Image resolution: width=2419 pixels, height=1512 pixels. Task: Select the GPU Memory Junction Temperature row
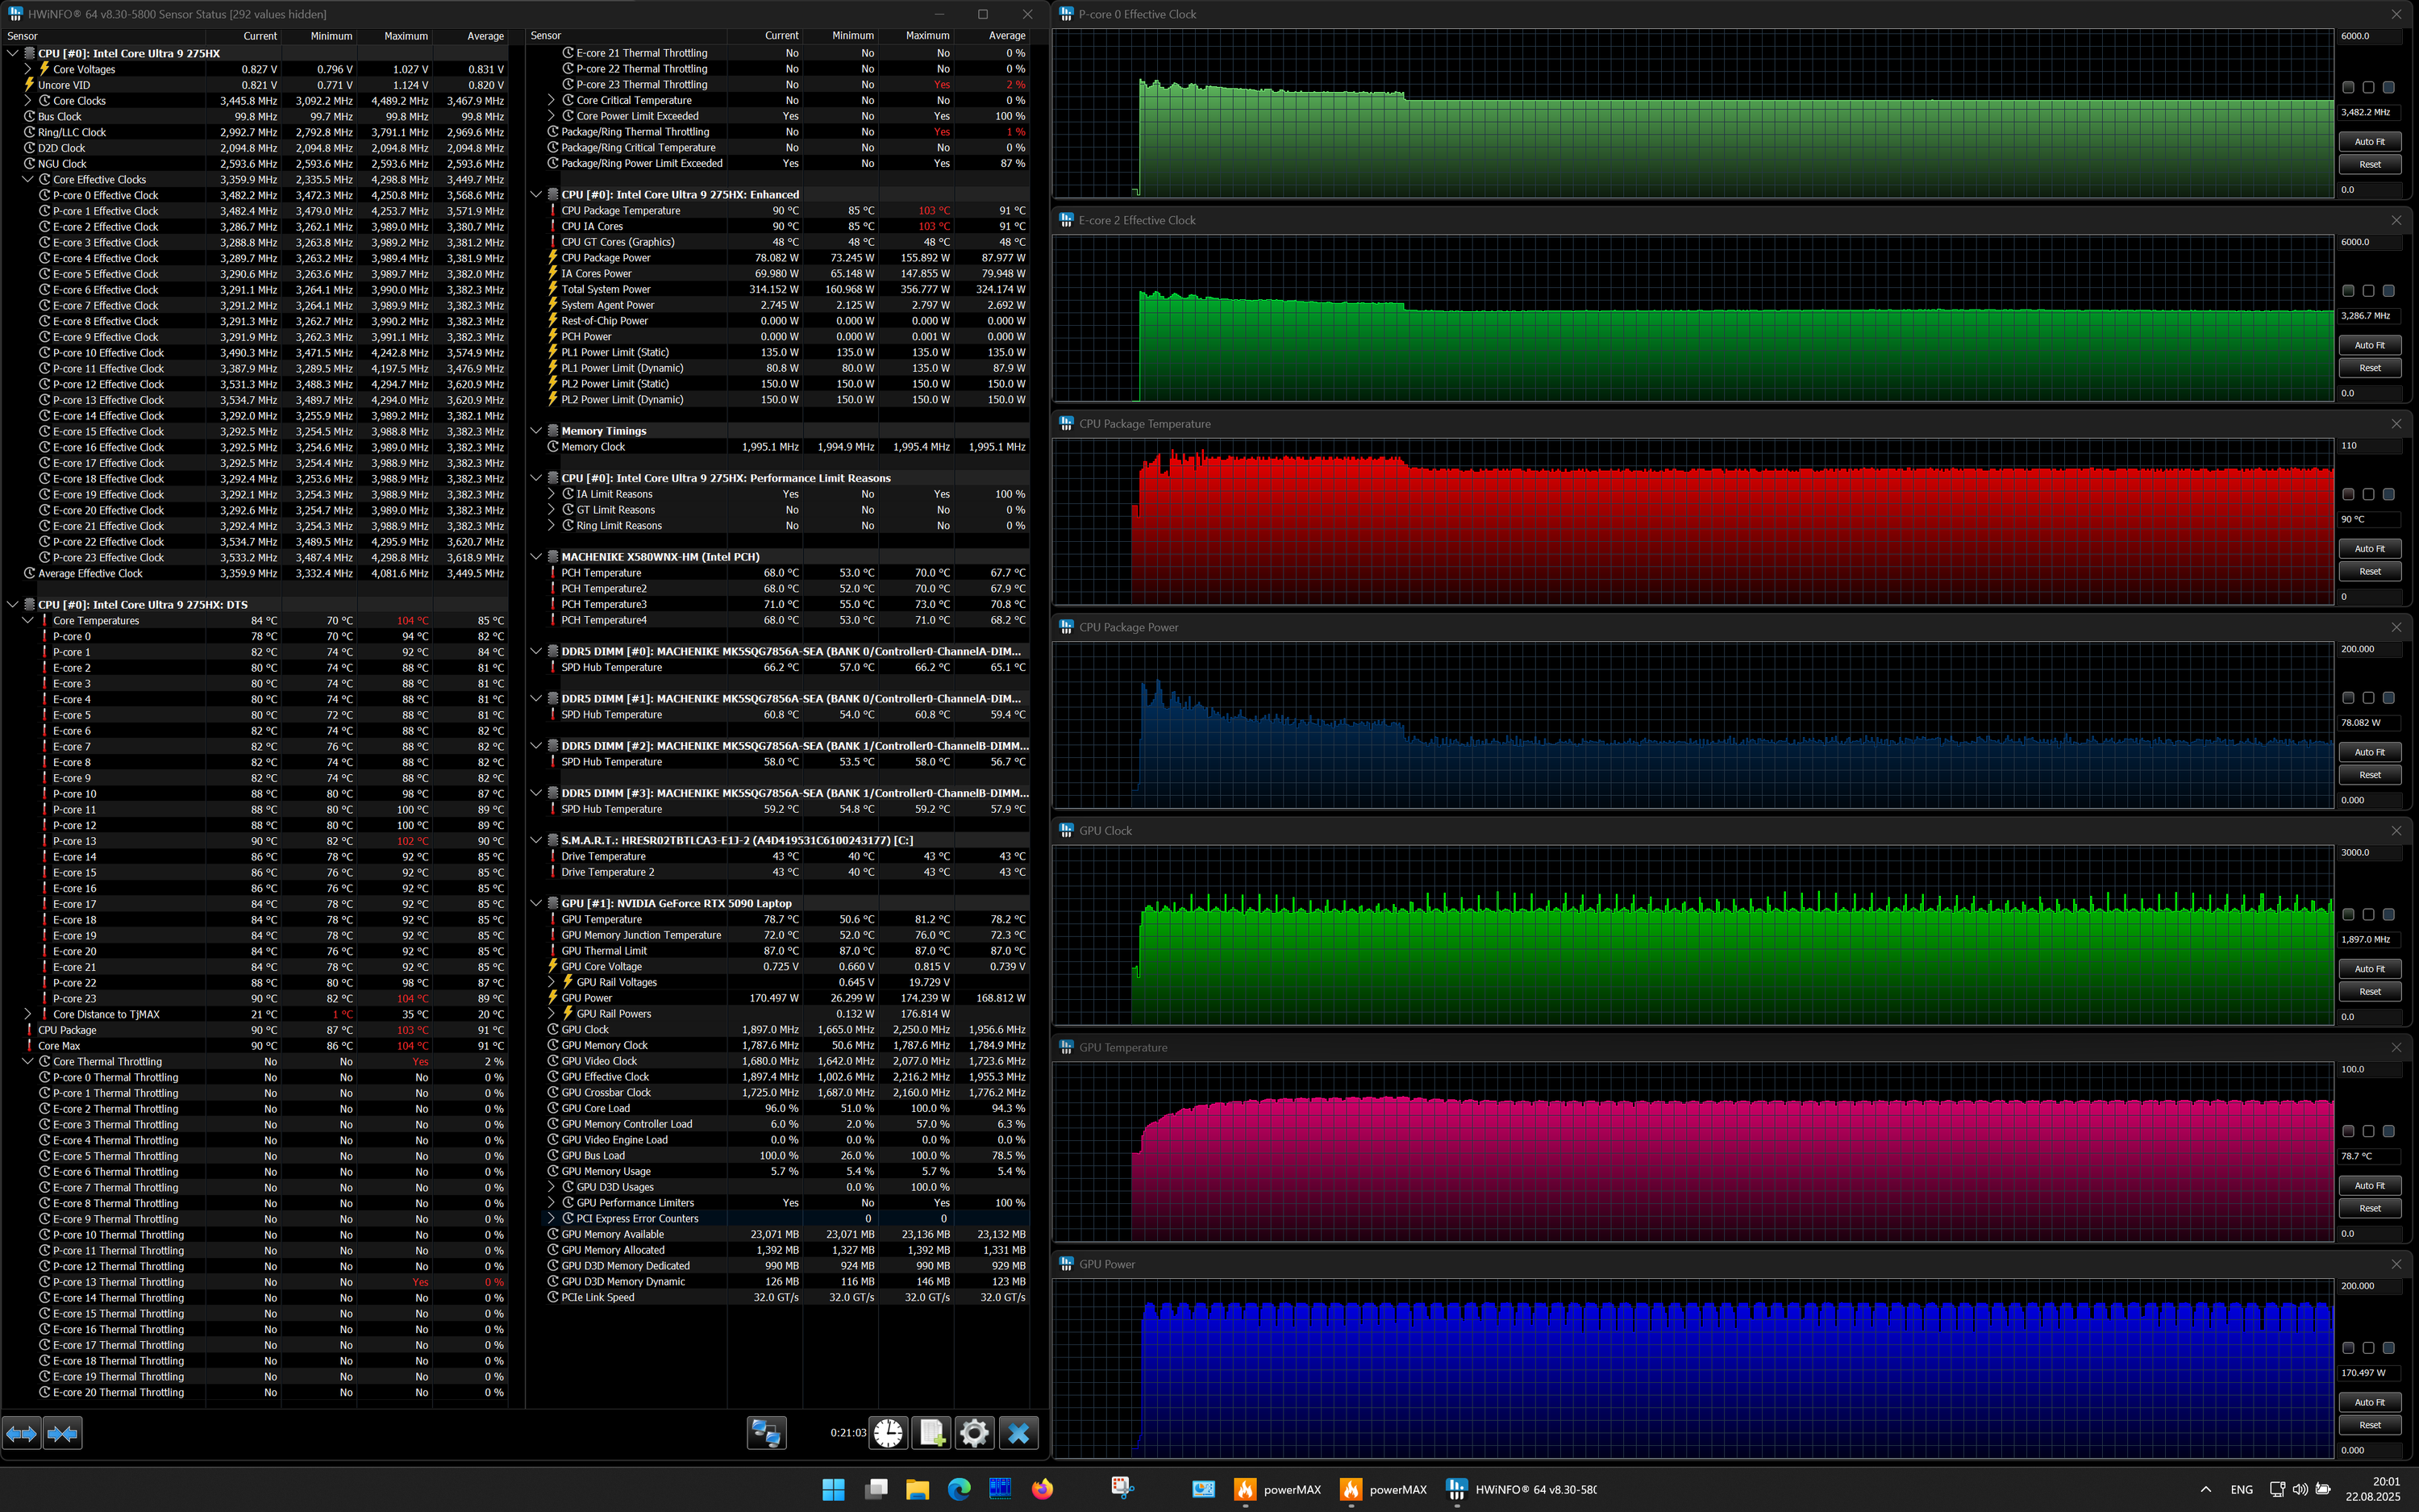point(641,935)
